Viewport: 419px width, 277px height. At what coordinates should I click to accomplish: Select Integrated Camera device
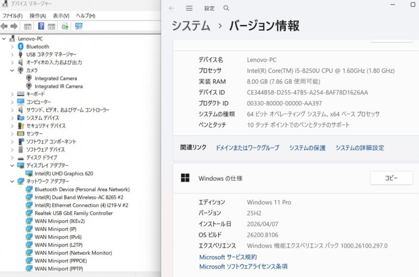click(x=56, y=78)
